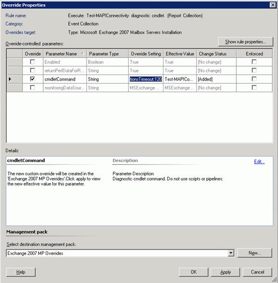This screenshot has height=283, width=278.
Task: Click the highlighted ionsTimeout:120 override setting field
Action: tap(146, 79)
